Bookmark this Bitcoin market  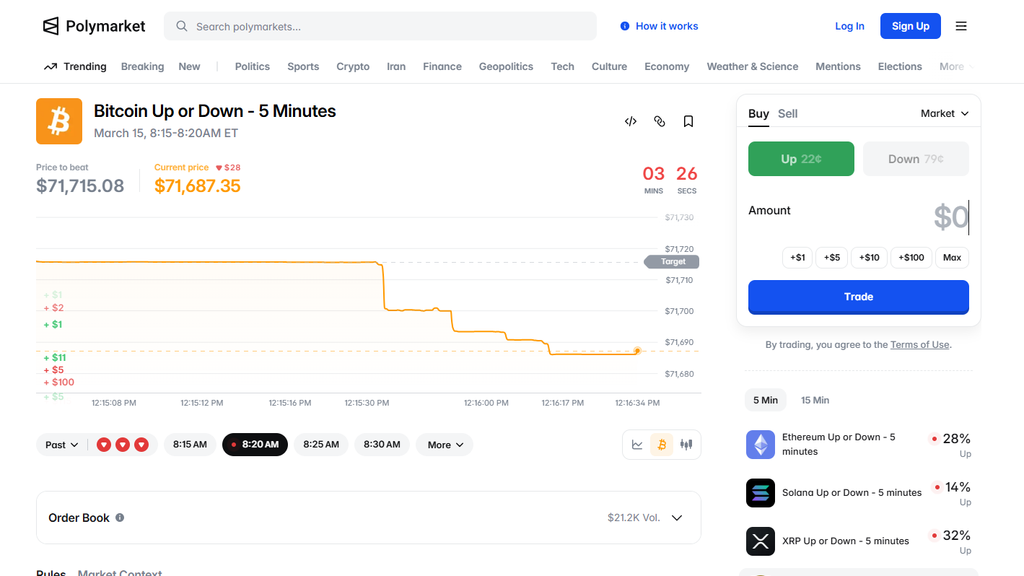[x=688, y=121]
